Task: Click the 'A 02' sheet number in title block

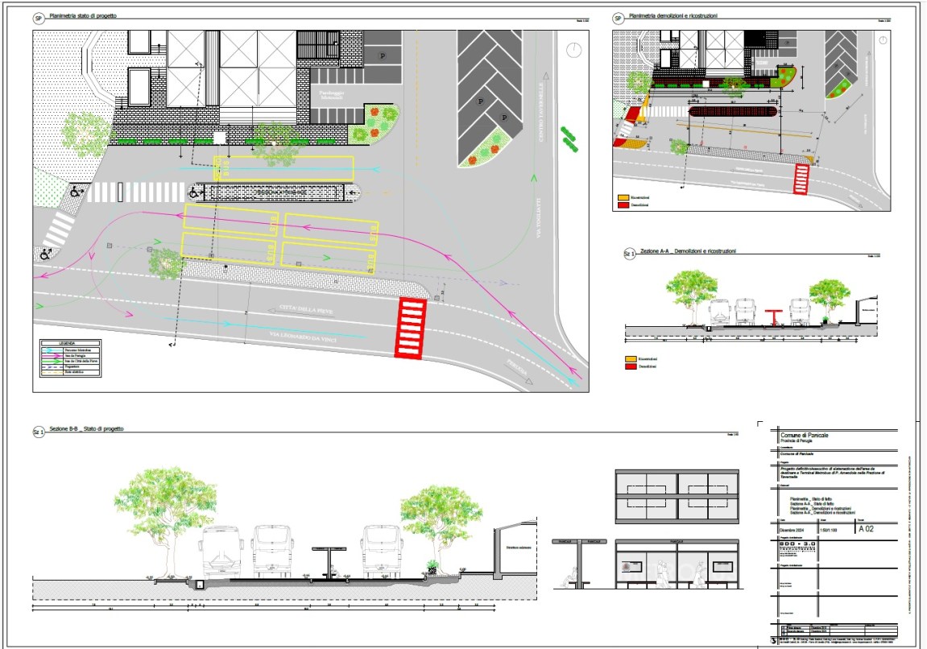Action: click(867, 529)
